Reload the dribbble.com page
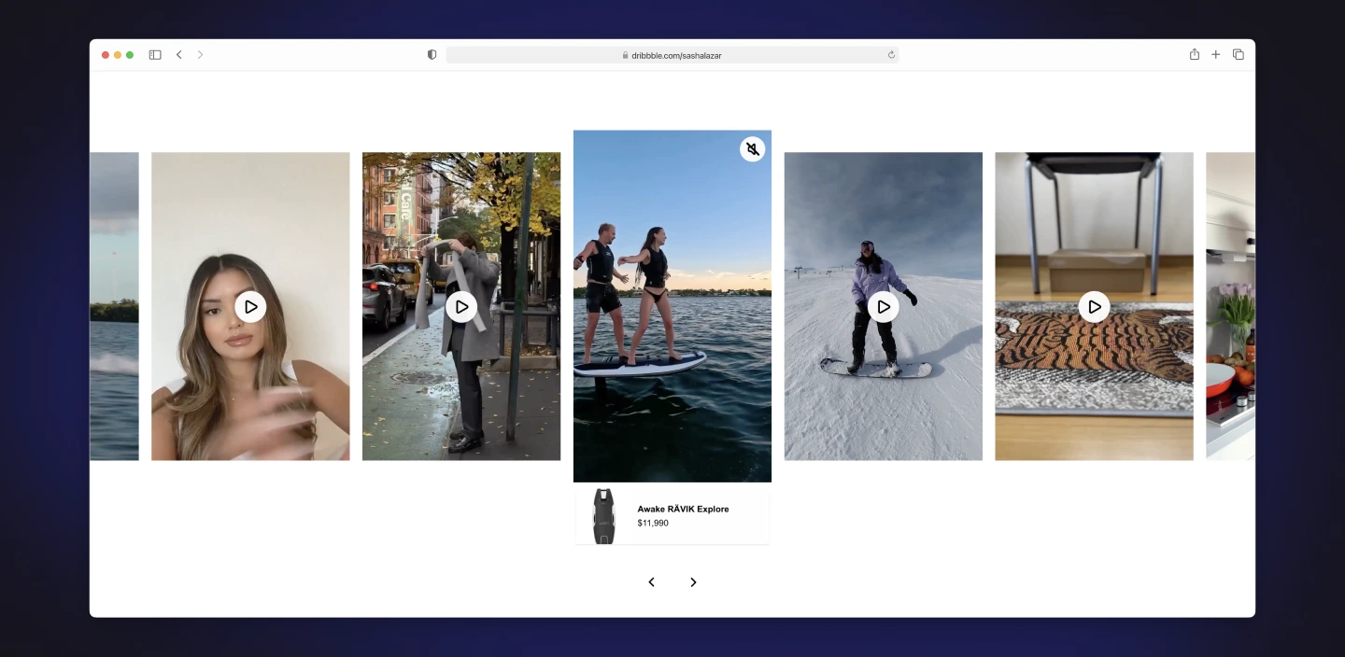The height and width of the screenshot is (657, 1345). (x=890, y=55)
